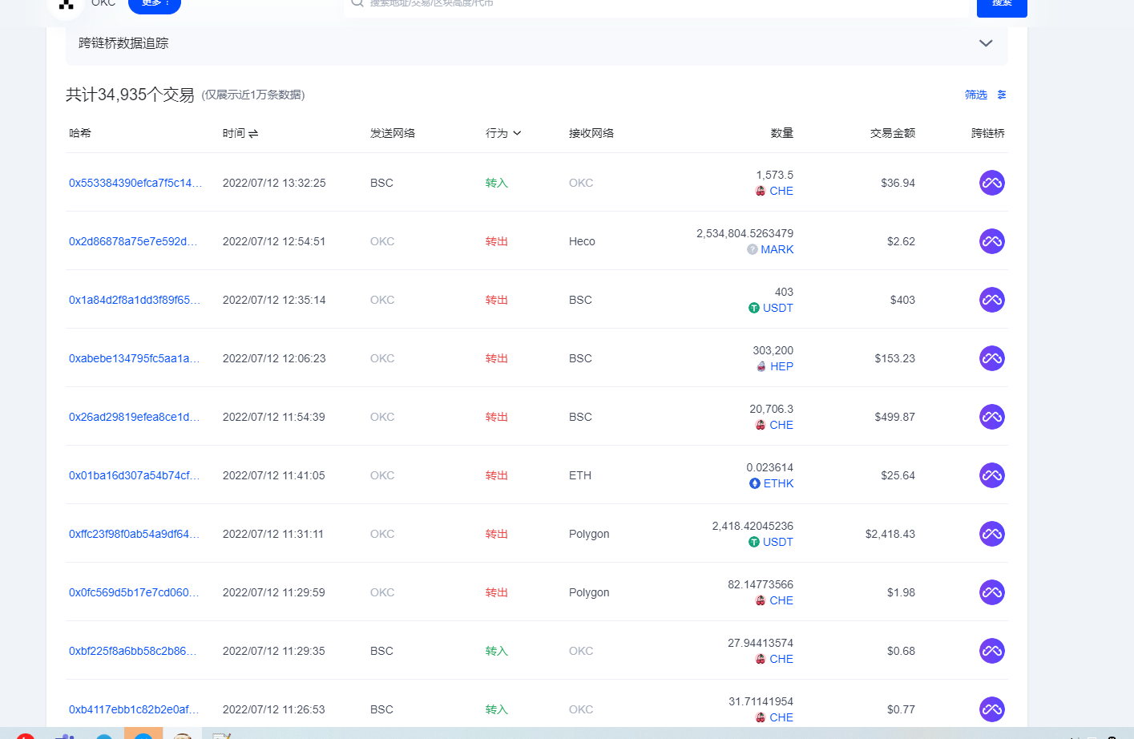Open bridge icon for the $2.62 row
Viewport: 1134px width, 739px height.
[991, 241]
